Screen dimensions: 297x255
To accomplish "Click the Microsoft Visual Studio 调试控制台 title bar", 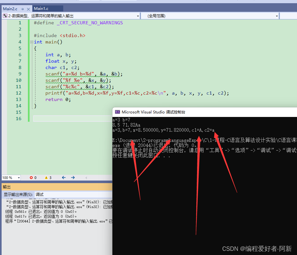I will pos(205,112).
